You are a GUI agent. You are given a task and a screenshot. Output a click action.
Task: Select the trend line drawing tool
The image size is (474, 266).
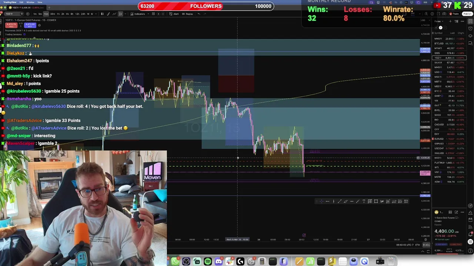pyautogui.click(x=340, y=201)
